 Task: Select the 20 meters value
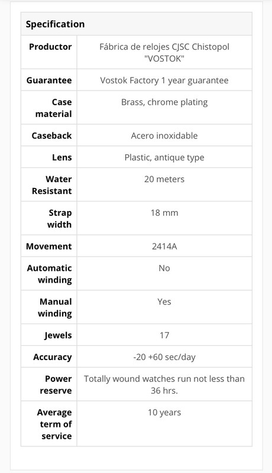click(164, 179)
